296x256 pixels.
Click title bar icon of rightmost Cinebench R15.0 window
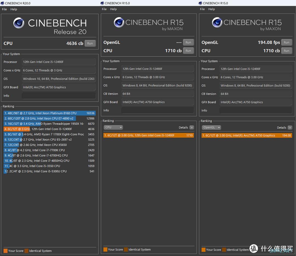pos(200,3)
